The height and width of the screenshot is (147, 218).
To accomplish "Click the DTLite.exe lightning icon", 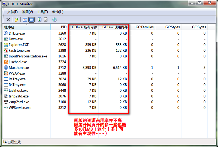I will point(6,33).
